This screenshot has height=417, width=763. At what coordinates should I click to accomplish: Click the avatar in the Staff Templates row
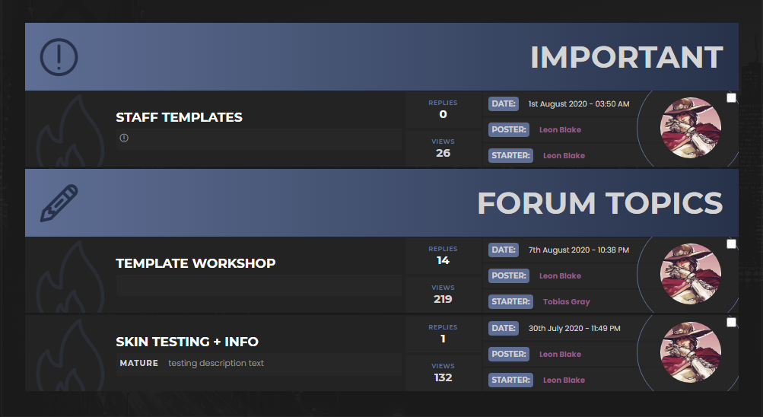click(x=690, y=129)
